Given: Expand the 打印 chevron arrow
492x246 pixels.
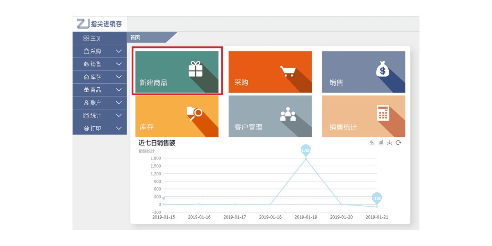Looking at the screenshot, I should tap(119, 128).
